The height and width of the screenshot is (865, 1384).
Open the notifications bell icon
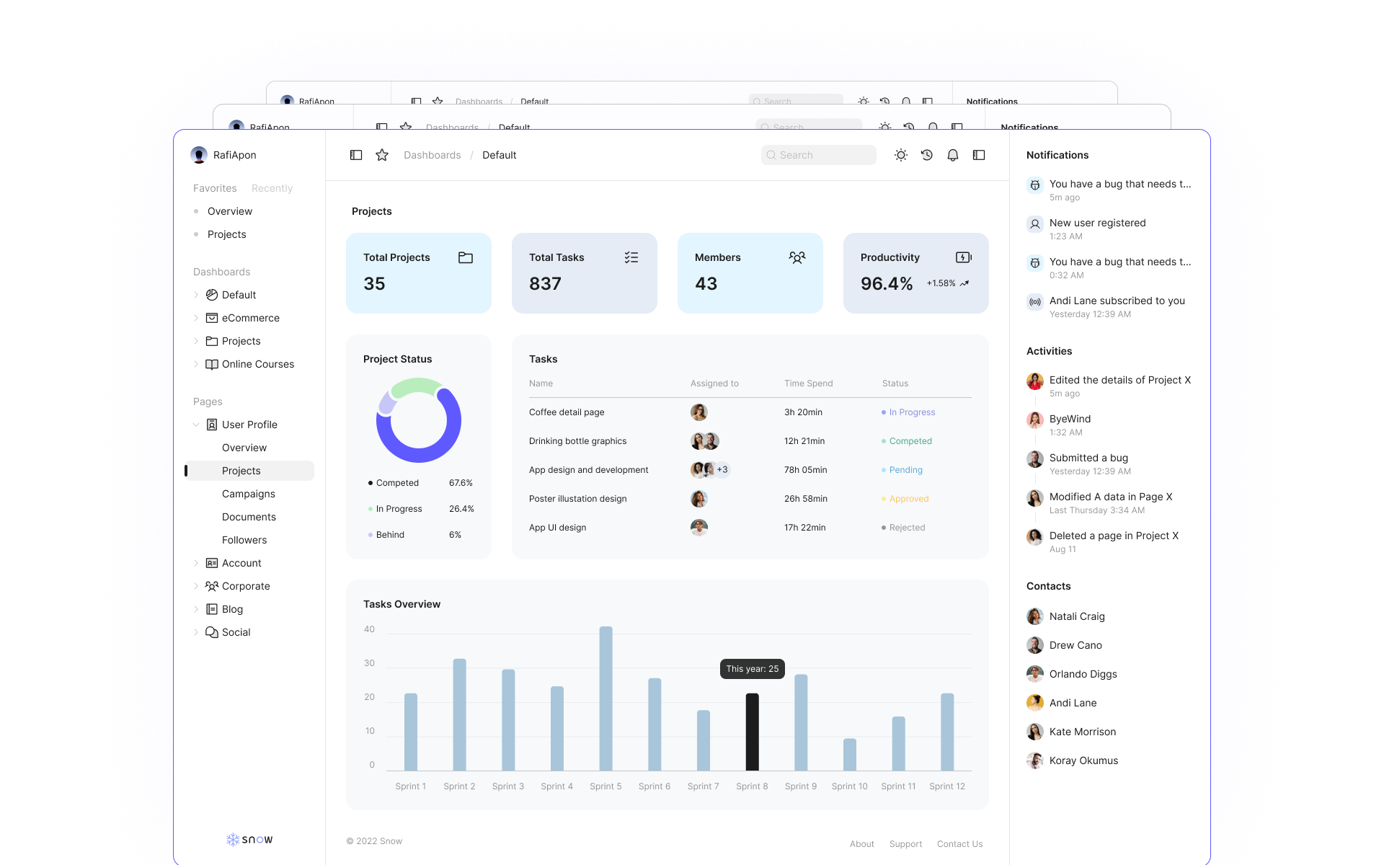pos(953,155)
